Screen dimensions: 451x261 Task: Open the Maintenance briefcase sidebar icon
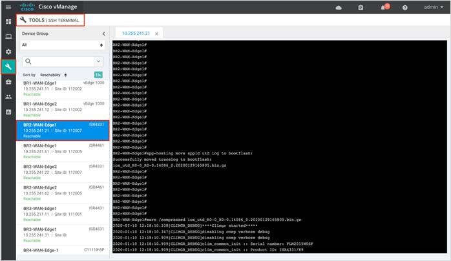[x=8, y=82]
